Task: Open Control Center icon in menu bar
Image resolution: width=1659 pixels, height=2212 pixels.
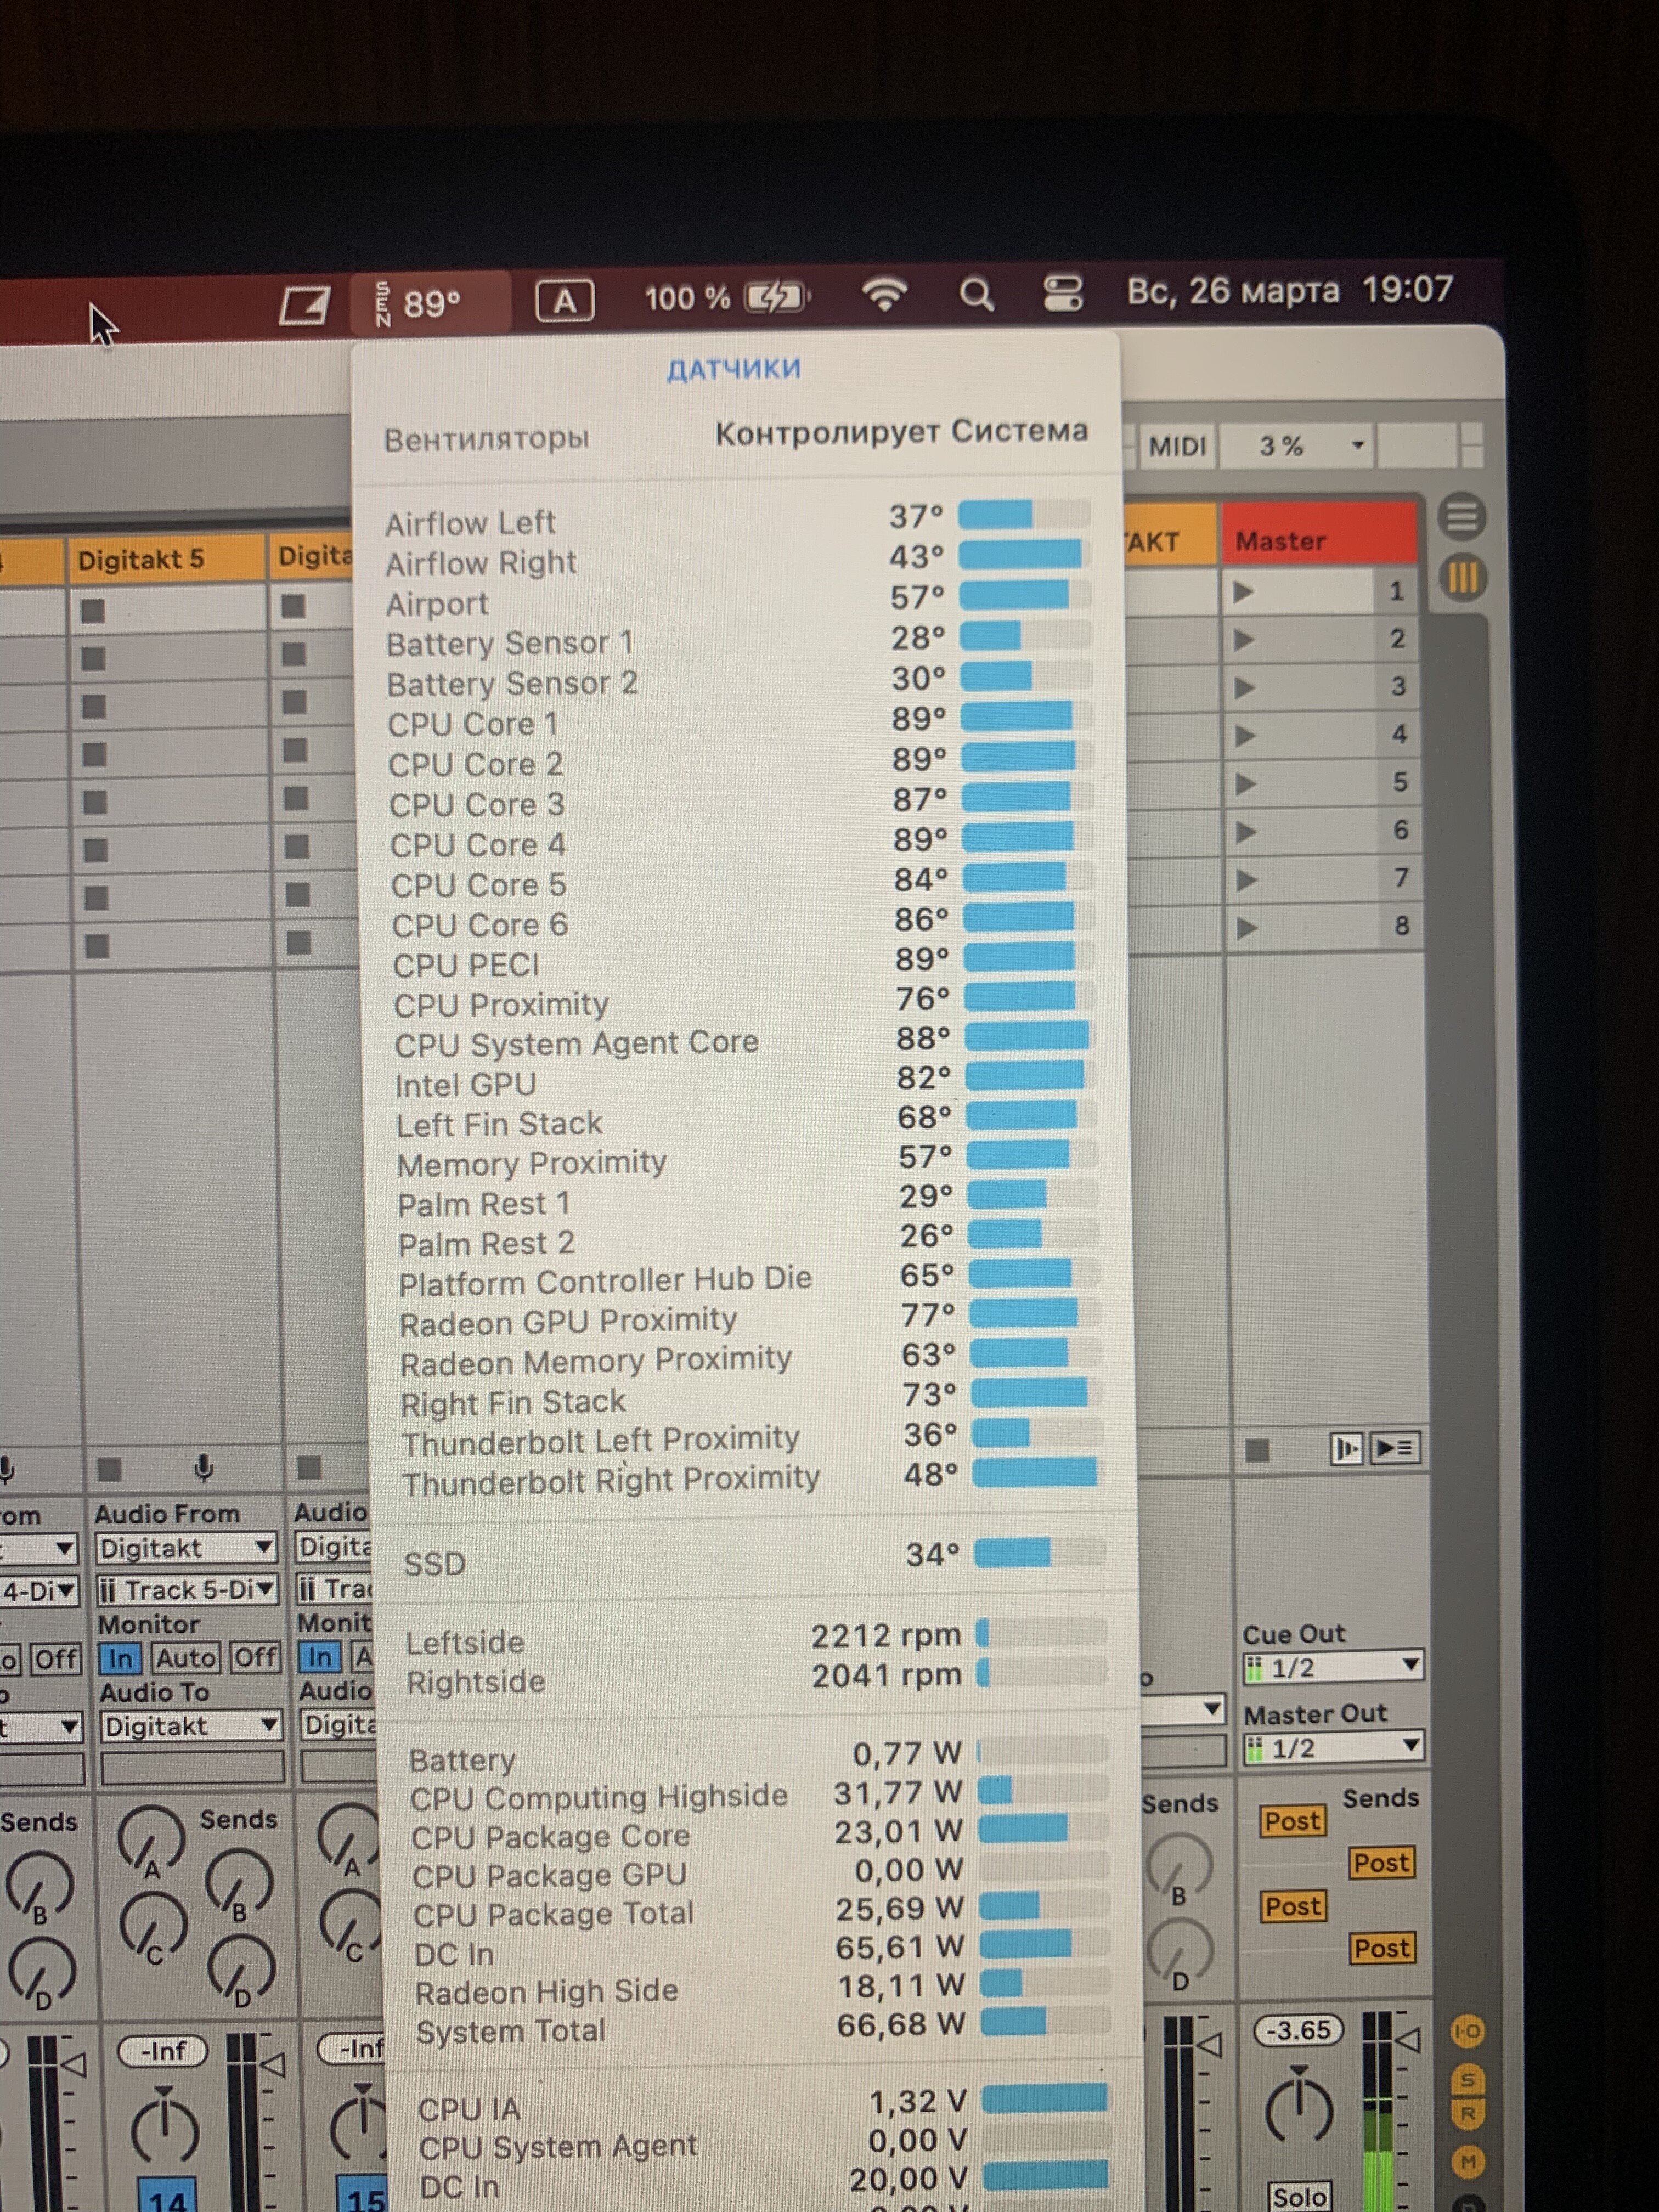Action: (1062, 293)
